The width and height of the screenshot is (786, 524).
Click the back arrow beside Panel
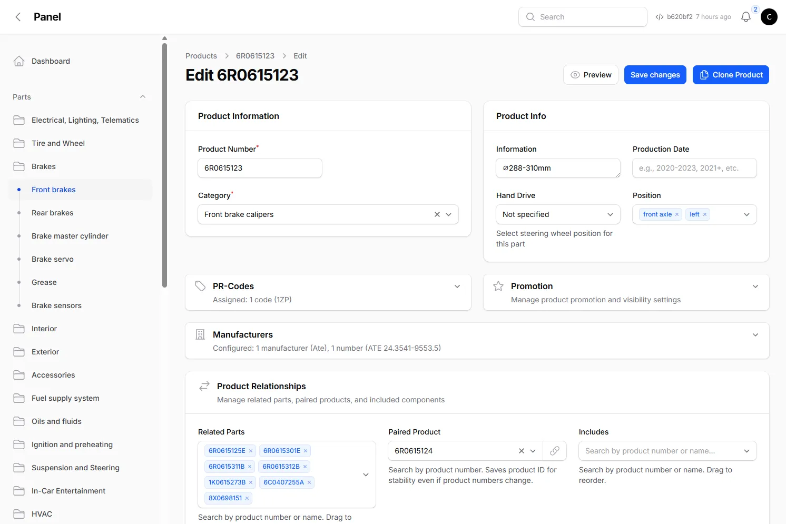click(x=18, y=17)
